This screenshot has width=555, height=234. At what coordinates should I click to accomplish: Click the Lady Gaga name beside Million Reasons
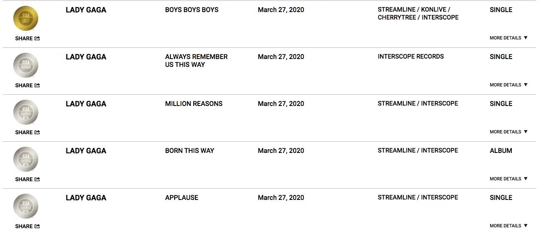pyautogui.click(x=86, y=104)
